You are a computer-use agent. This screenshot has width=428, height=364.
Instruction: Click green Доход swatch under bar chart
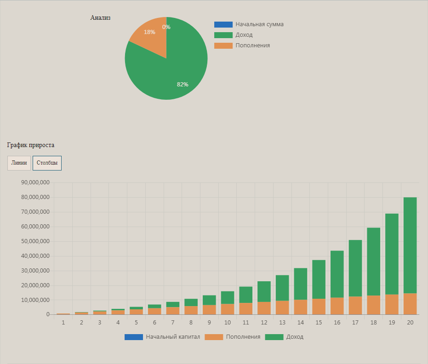pos(274,337)
